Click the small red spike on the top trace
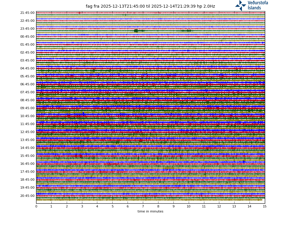This screenshot has width=301, height=226. click(x=79, y=13)
